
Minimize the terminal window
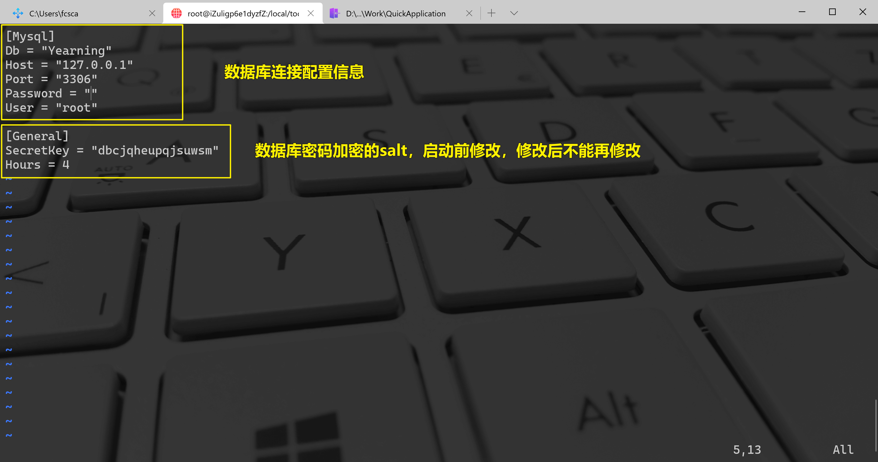[x=802, y=12]
